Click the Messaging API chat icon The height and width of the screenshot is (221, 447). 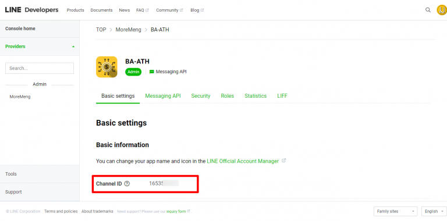(x=152, y=72)
